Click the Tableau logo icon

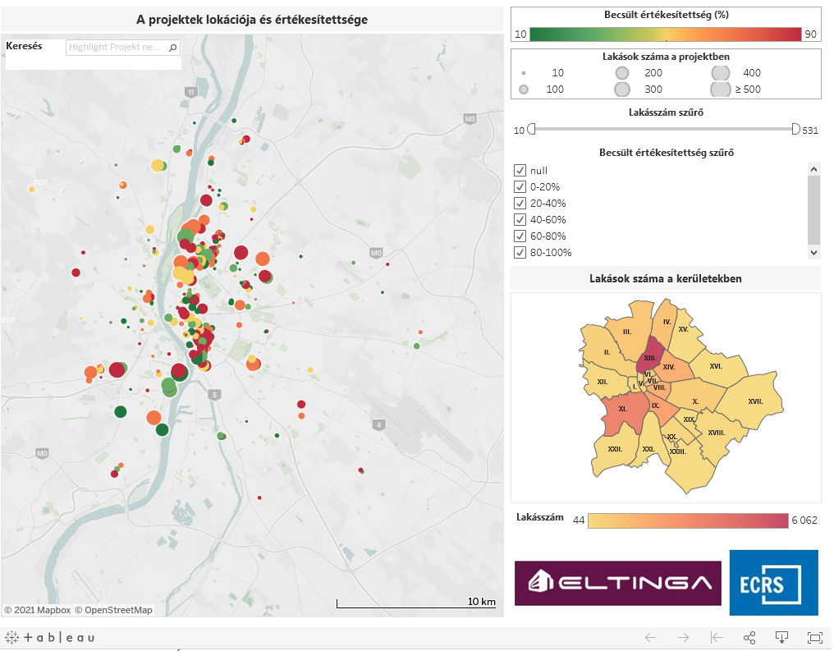pos(49,638)
